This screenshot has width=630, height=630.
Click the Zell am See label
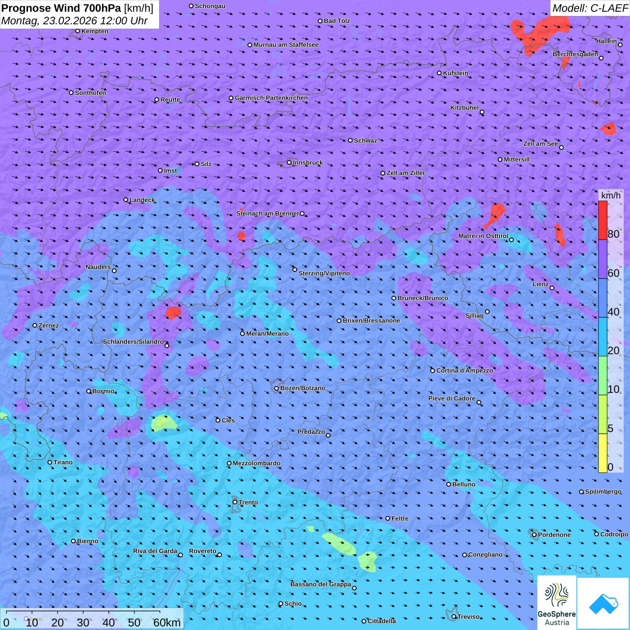coord(540,144)
